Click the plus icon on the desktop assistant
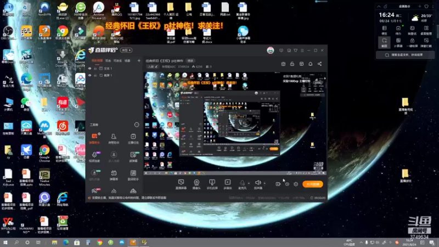This screenshot has height=247, width=439. (x=420, y=7)
